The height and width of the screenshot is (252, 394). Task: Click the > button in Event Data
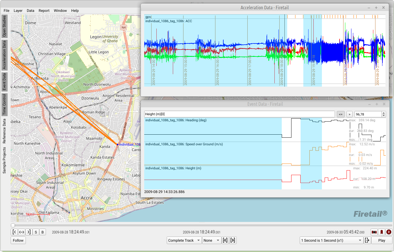click(x=349, y=114)
